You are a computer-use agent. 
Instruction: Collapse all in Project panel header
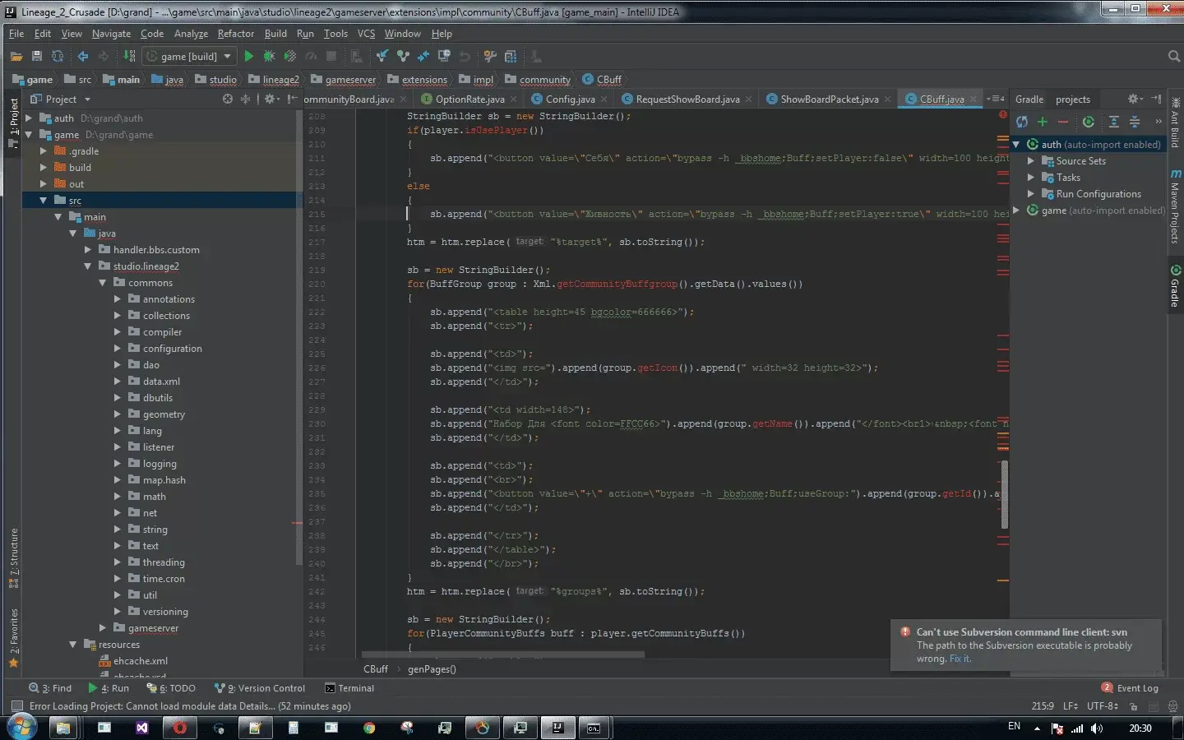coord(245,99)
